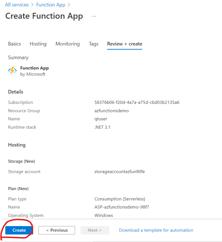This screenshot has height=242, width=222.
Task: Click the Runtime stack field label
Action: click(x=22, y=127)
